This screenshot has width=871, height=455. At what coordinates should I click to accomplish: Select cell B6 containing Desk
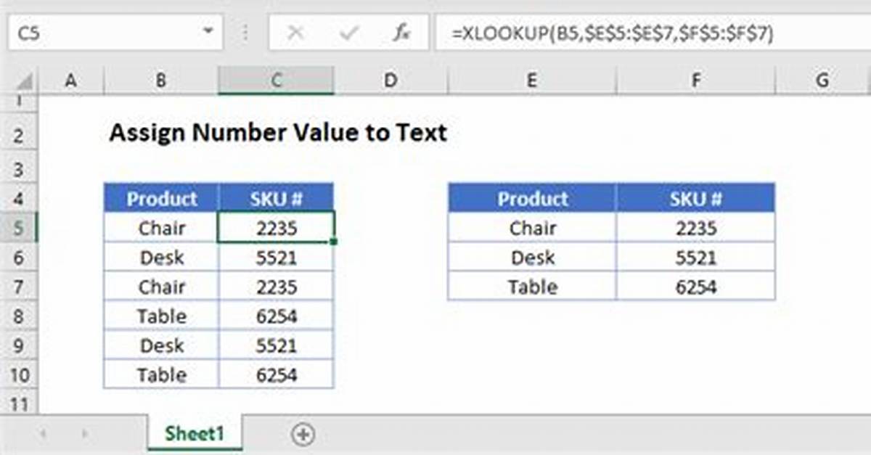click(161, 257)
